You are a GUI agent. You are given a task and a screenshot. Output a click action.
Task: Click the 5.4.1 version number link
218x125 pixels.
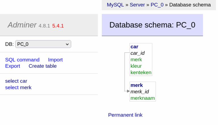pos(58,26)
